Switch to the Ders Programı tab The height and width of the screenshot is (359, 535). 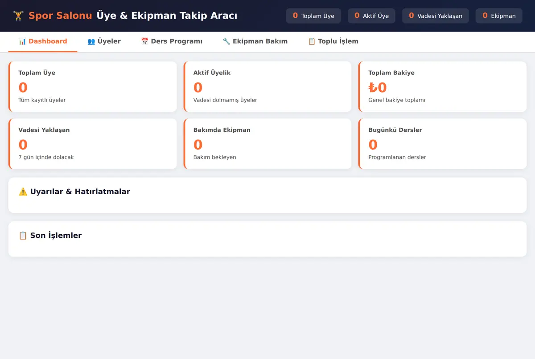(172, 41)
